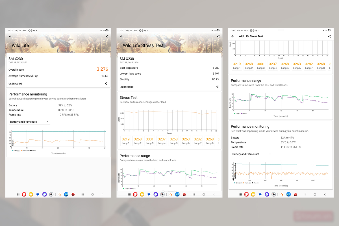Tap recents navigation button on right screen
Image resolution: width=339 pixels, height=226 pixels.
305,194
